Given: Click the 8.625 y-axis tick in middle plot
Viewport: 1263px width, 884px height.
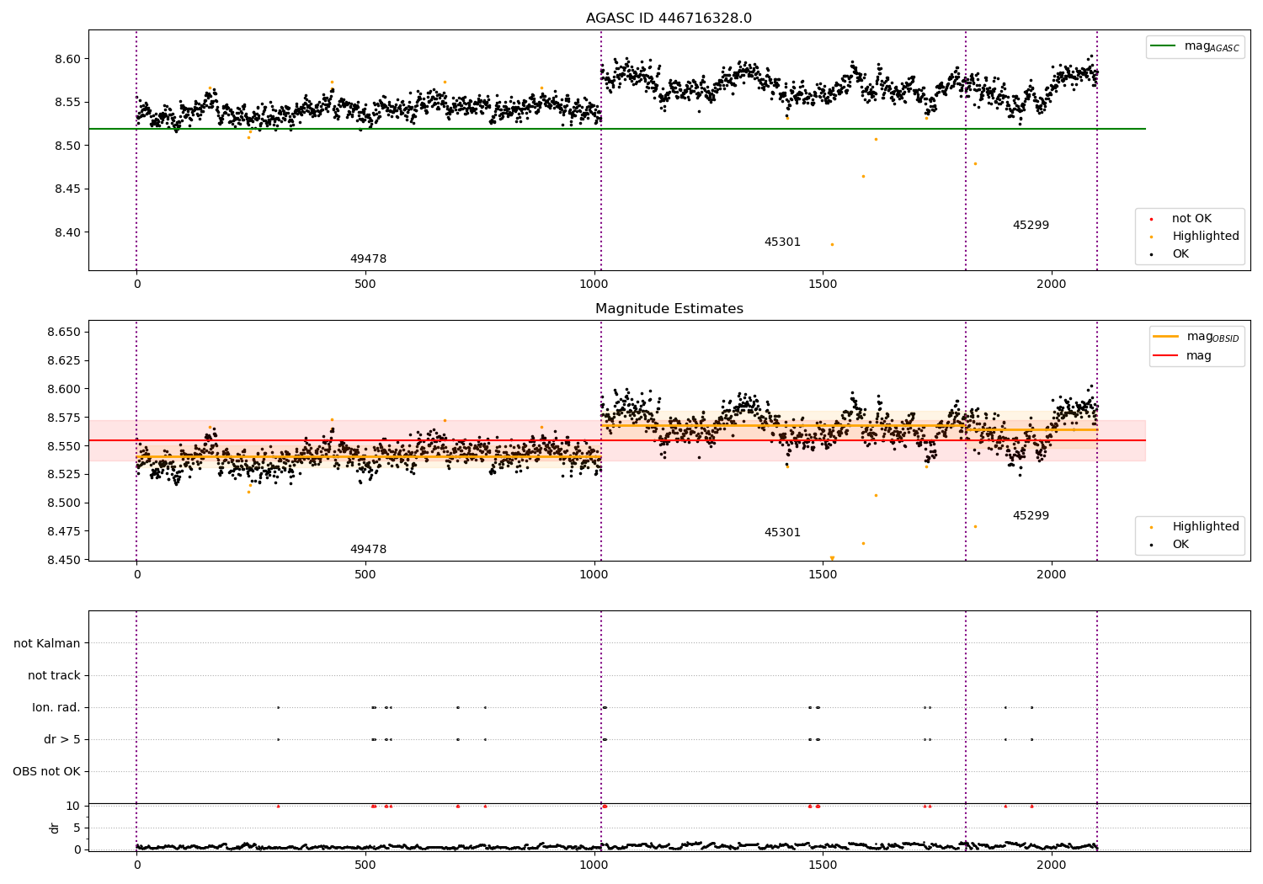Looking at the screenshot, I should pos(64,361).
